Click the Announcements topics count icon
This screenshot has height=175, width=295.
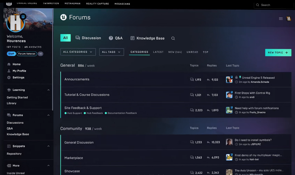coord(192,79)
